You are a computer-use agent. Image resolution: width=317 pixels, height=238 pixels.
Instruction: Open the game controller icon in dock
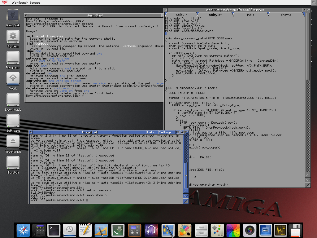point(217,230)
